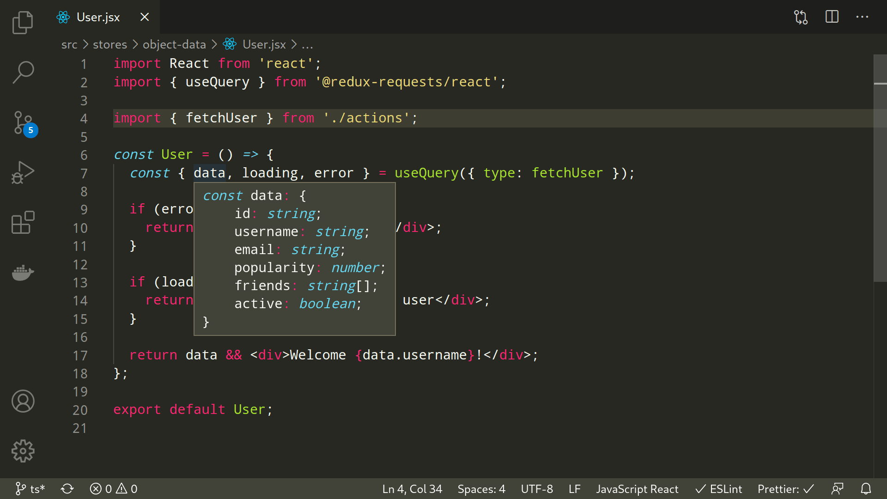Open the Extensions view
The image size is (887, 499).
23,223
